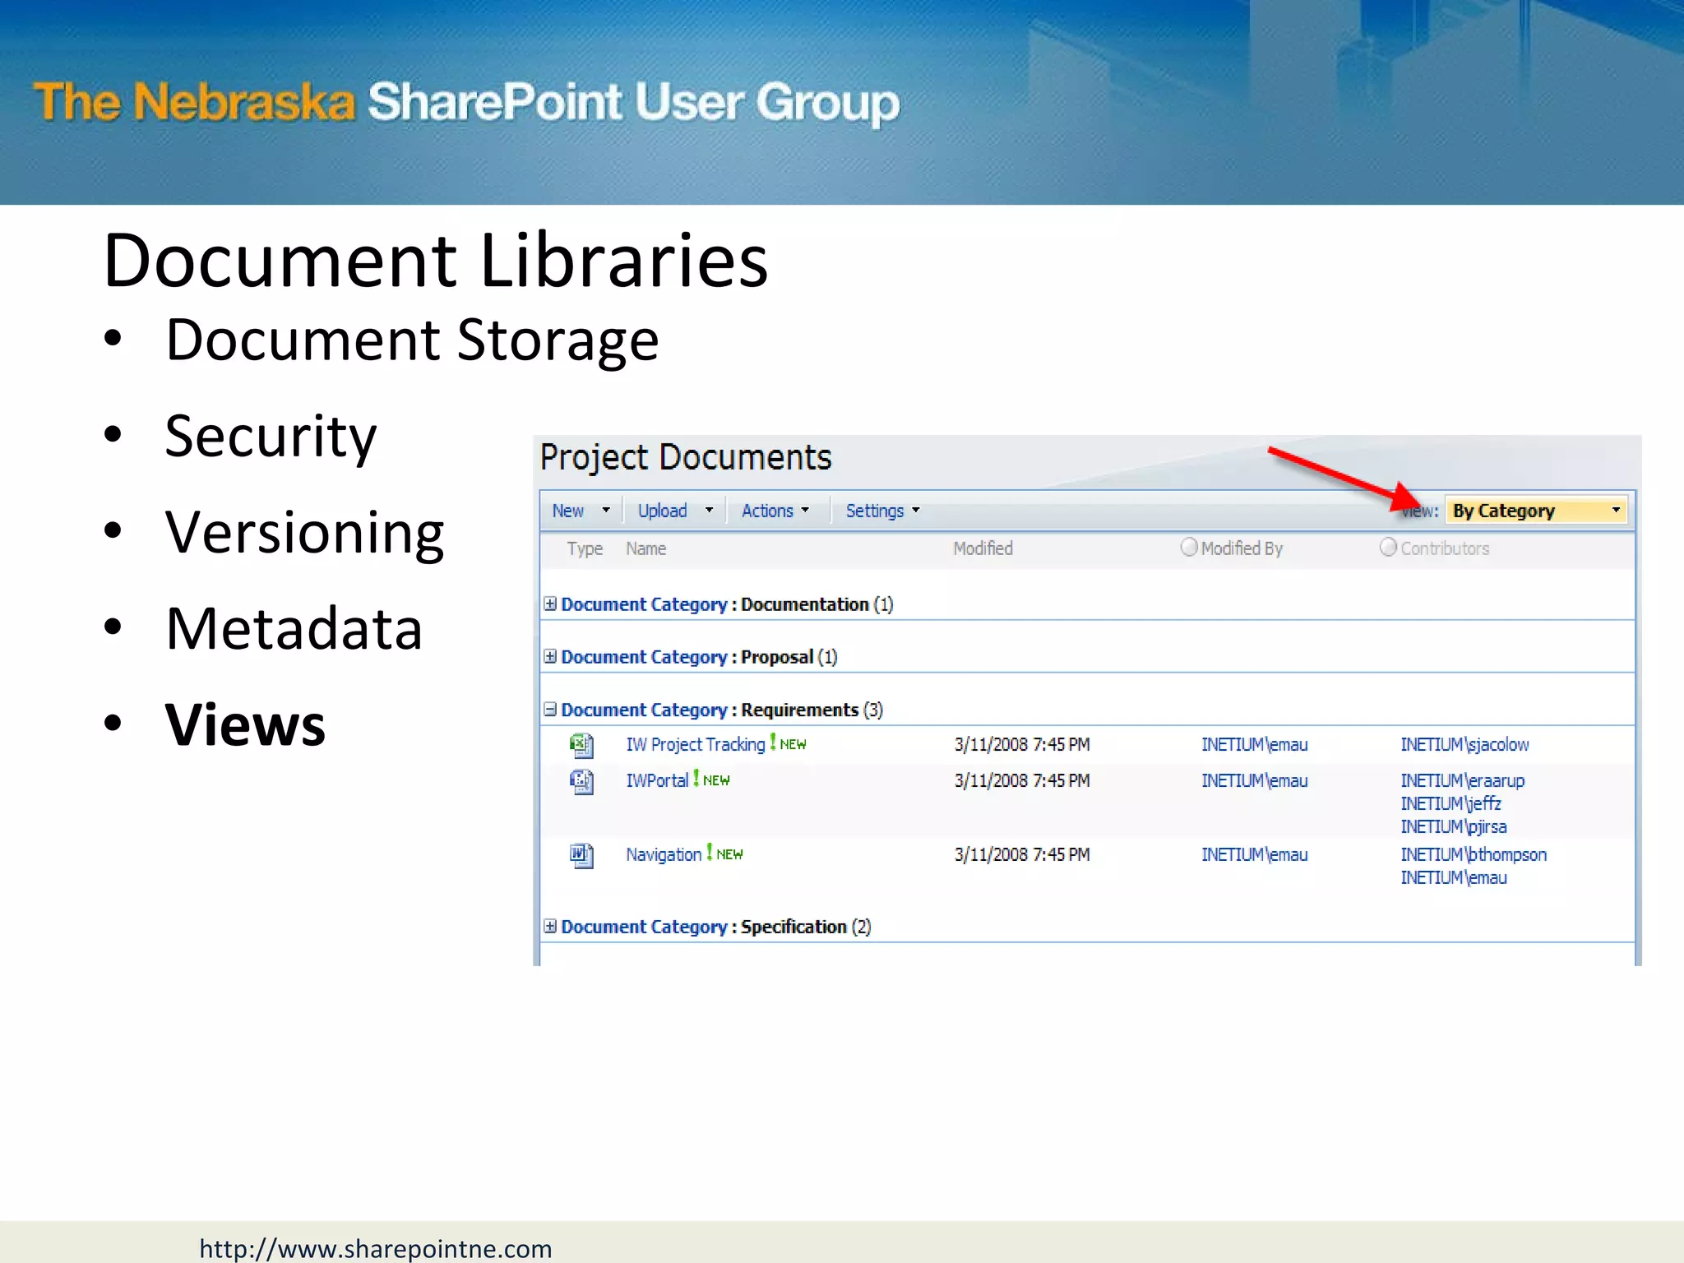Click contributor INETIUM\eraarup
The height and width of the screenshot is (1263, 1684).
[1462, 780]
